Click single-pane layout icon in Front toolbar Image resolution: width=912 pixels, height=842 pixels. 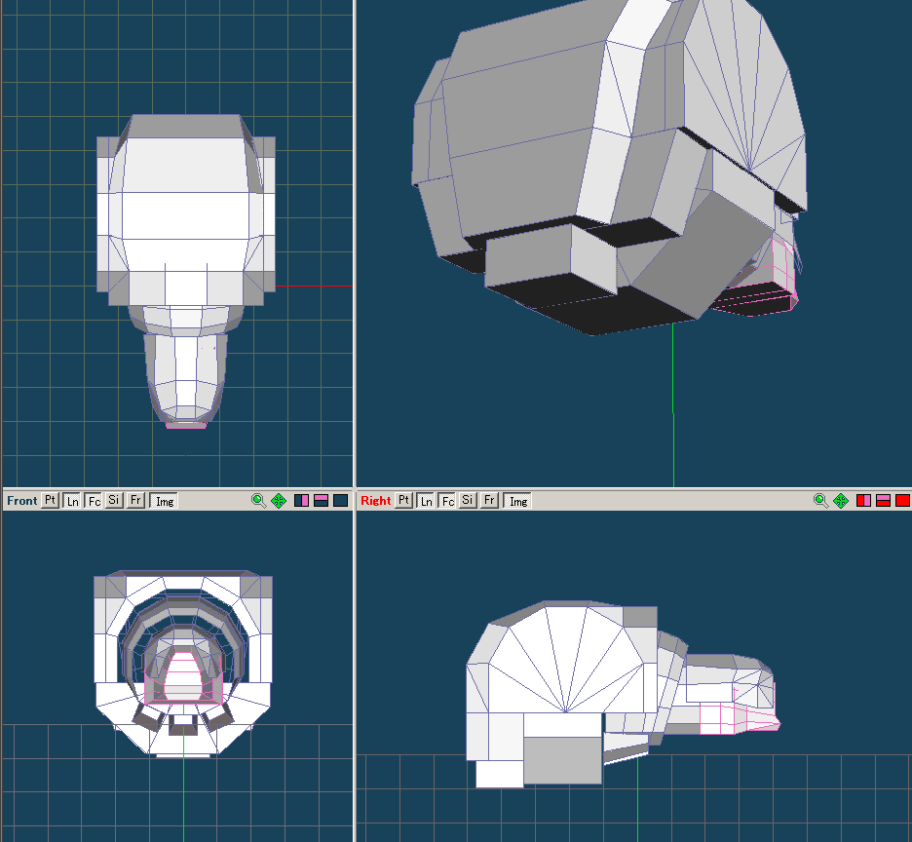tap(340, 501)
